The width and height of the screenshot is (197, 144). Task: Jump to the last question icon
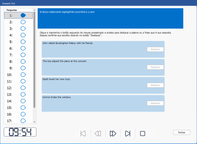tap(128, 133)
